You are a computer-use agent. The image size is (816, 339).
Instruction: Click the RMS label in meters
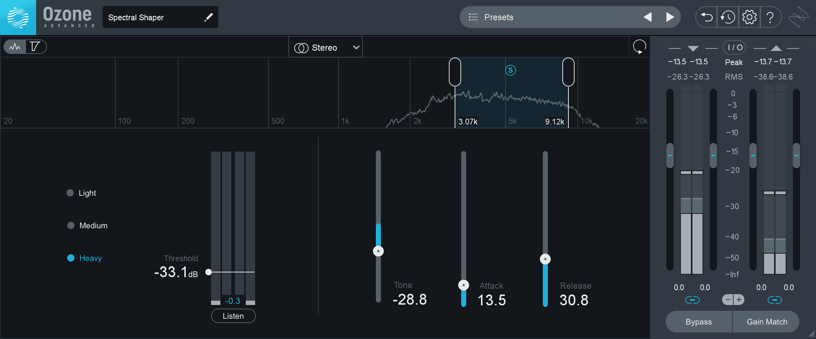pos(734,77)
